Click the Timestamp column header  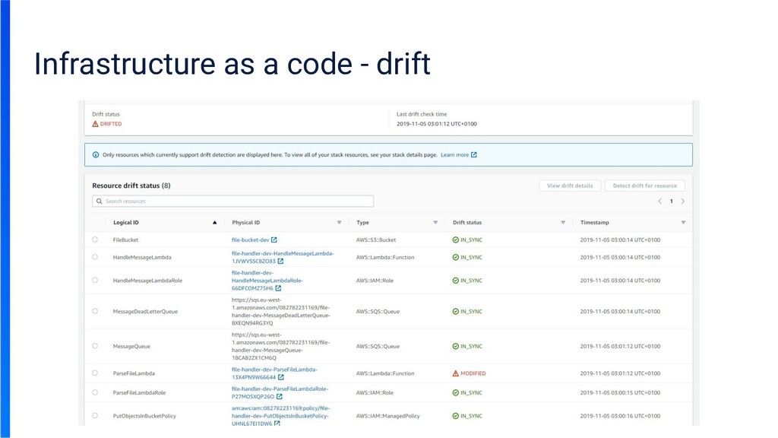point(594,223)
